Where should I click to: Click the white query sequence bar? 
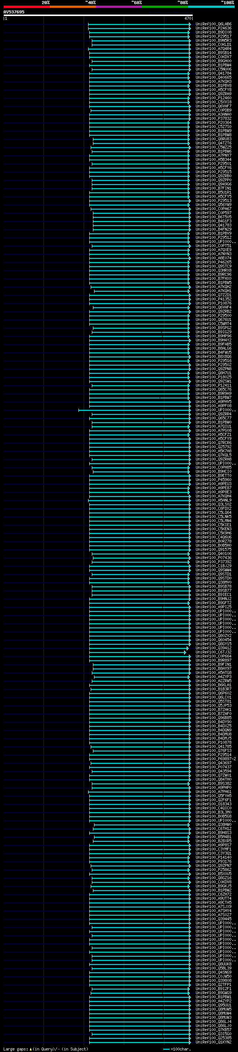(x=98, y=16)
